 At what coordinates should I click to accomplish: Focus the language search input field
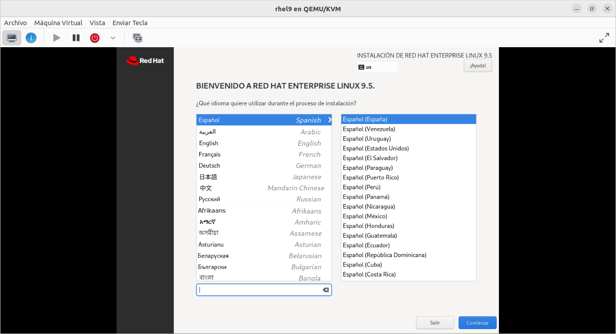pos(264,290)
